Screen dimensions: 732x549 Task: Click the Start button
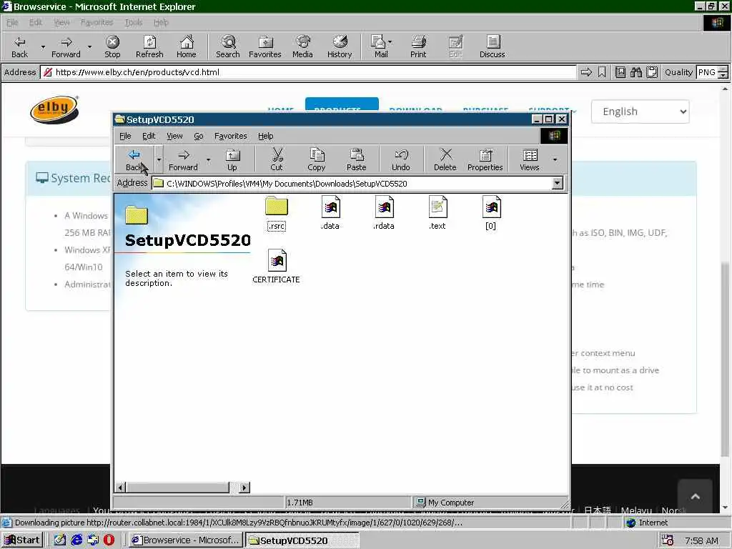(x=22, y=540)
